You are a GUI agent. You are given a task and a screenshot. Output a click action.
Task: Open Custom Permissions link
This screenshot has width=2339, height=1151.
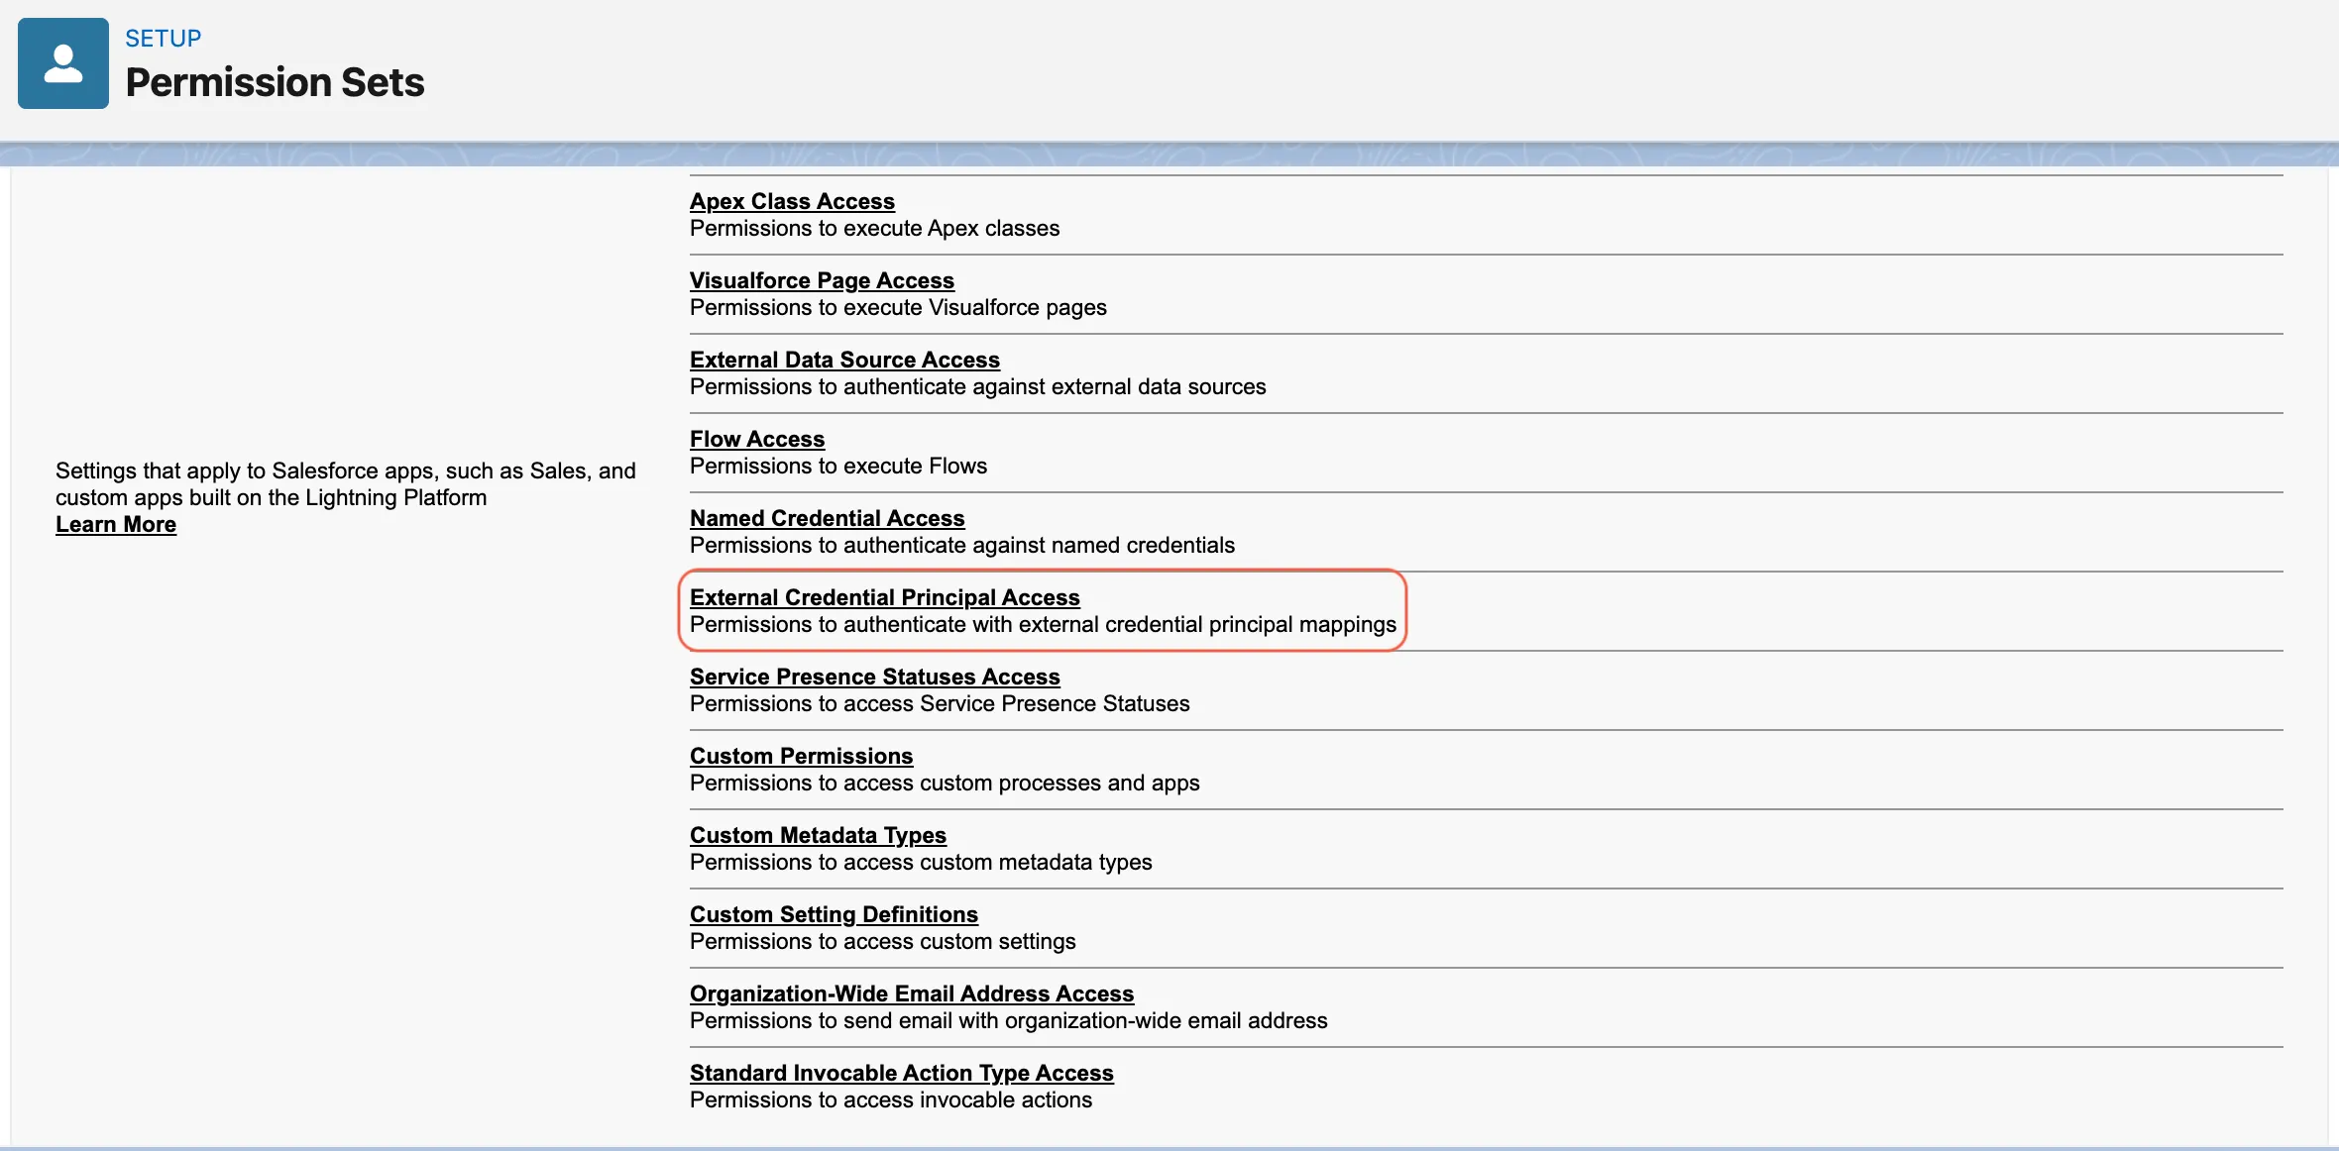[801, 756]
